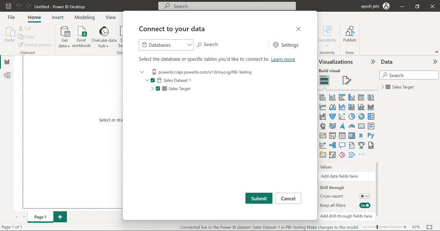Select the Treemap visual
Screen dimensions: 440x231
pos(371,116)
